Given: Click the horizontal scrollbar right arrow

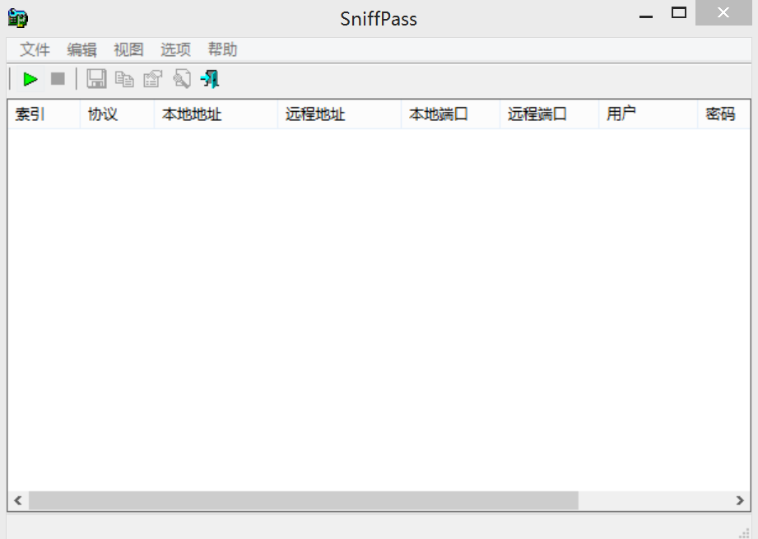Looking at the screenshot, I should pyautogui.click(x=740, y=500).
